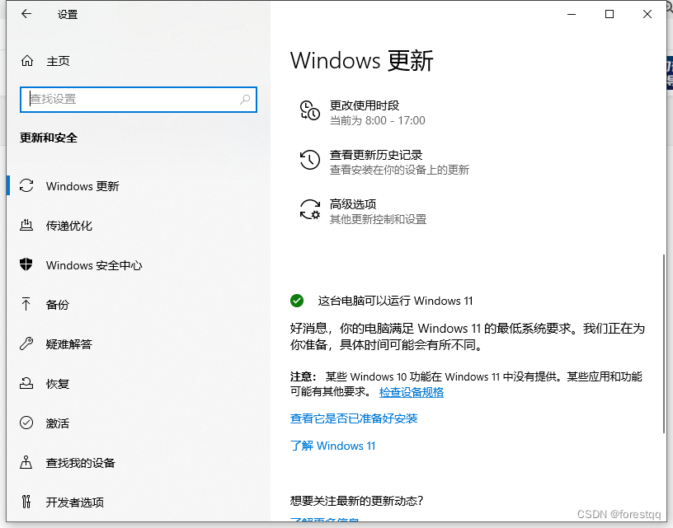Open 查找我的设备 page
The height and width of the screenshot is (528, 673).
81,463
